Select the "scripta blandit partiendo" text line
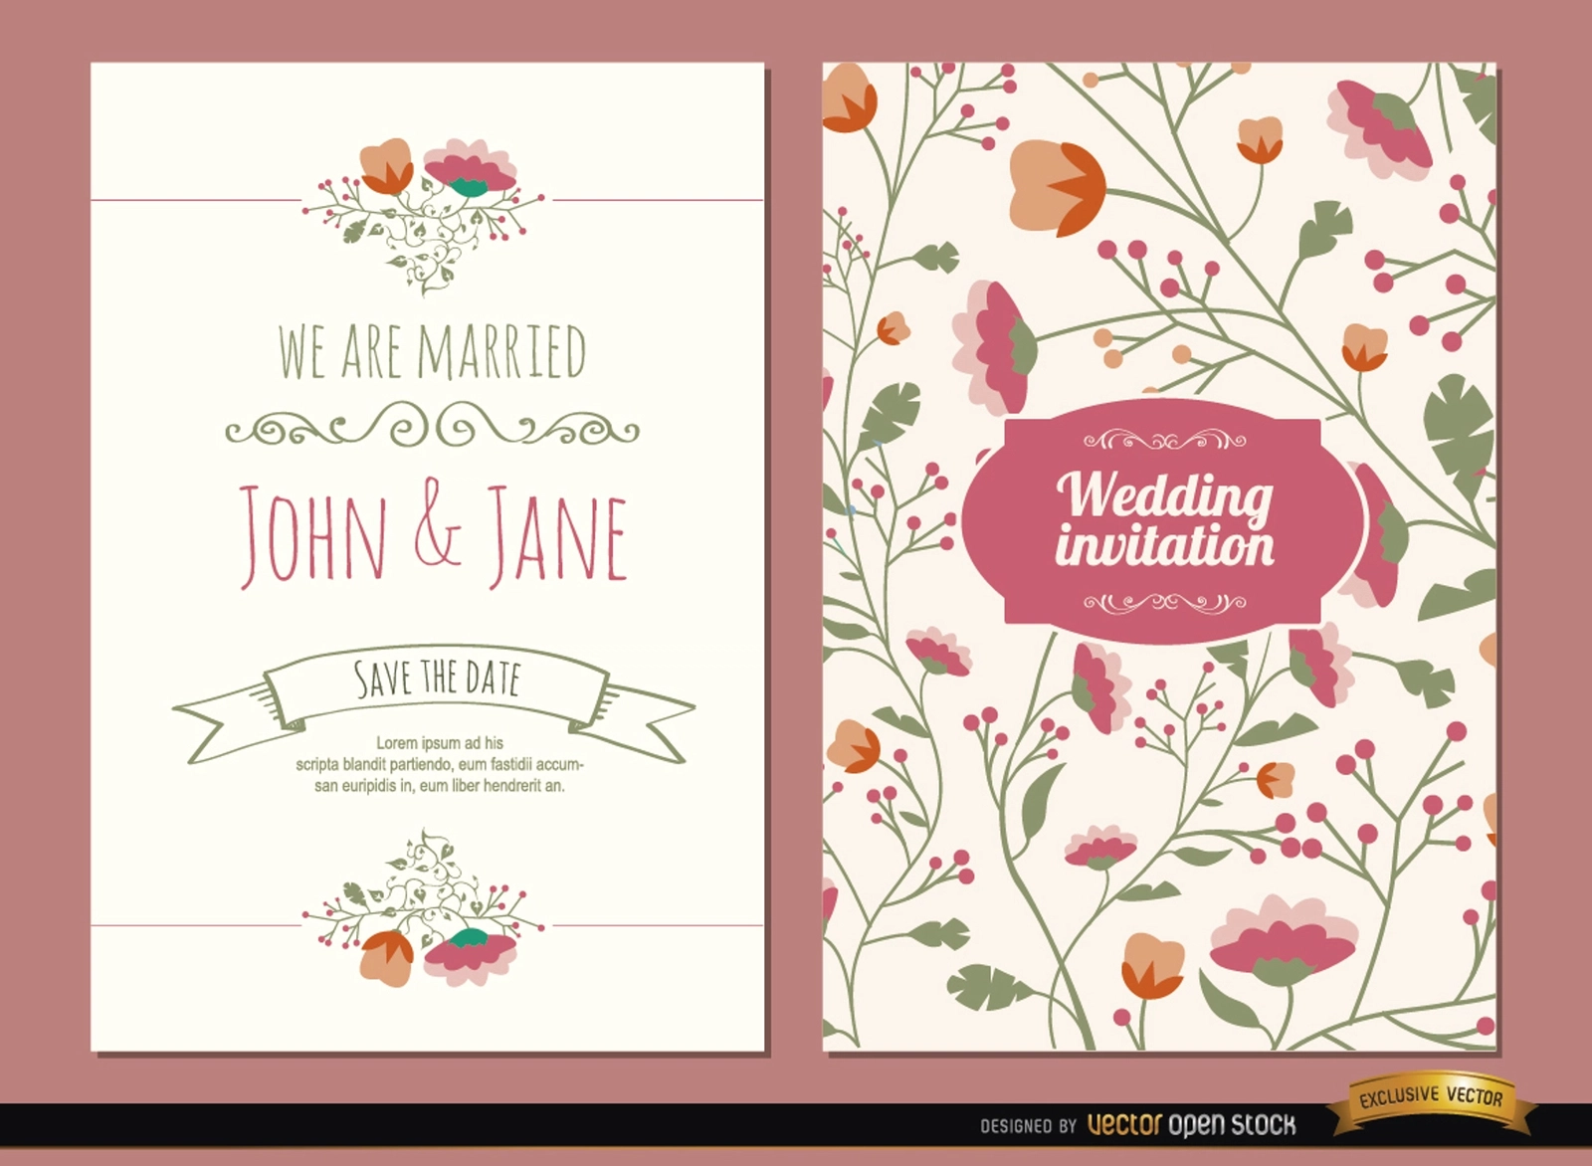The height and width of the screenshot is (1166, 1592). tap(440, 764)
